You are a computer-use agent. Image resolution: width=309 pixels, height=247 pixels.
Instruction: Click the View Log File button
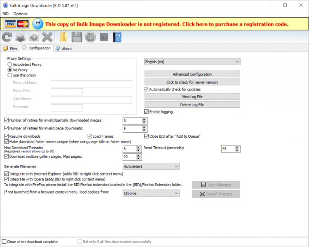pyautogui.click(x=192, y=97)
